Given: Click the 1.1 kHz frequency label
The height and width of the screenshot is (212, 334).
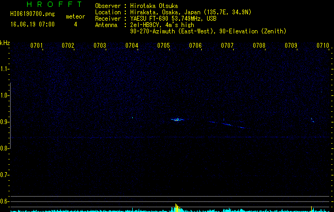Looking at the screenshot, I should [x=4, y=69].
